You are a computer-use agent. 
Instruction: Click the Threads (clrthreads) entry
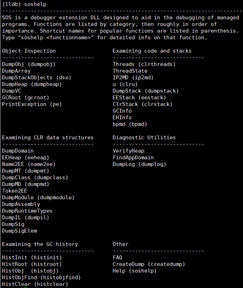point(144,64)
